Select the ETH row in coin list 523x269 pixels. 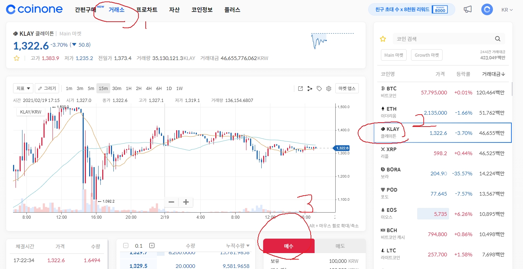point(443,112)
